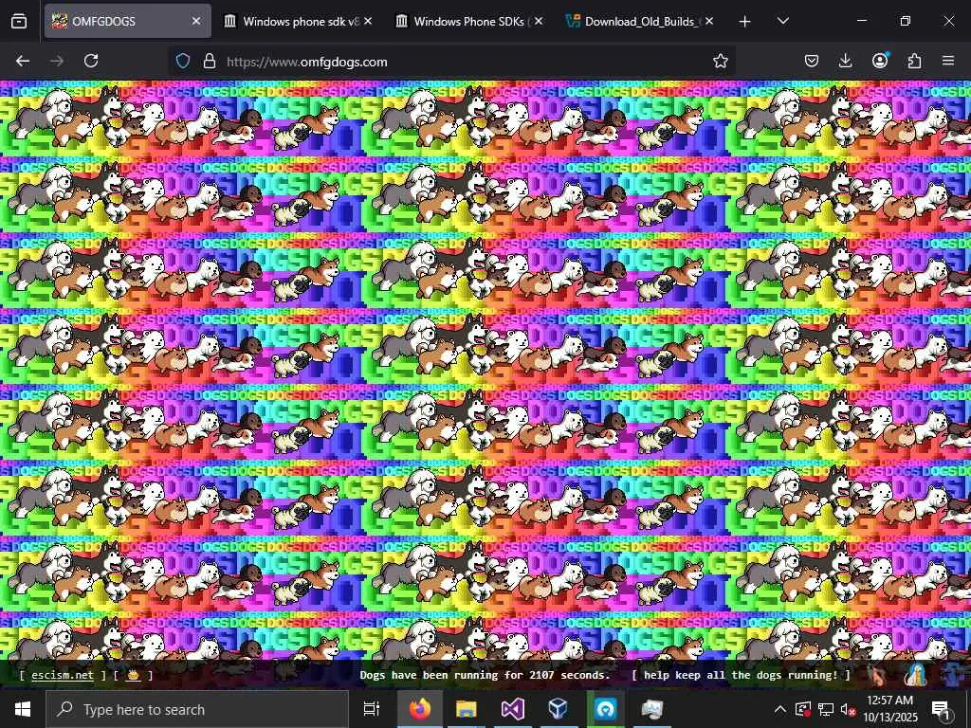Image resolution: width=971 pixels, height=728 pixels.
Task: Open the 12:57 AM clock calendar
Action: [x=889, y=709]
